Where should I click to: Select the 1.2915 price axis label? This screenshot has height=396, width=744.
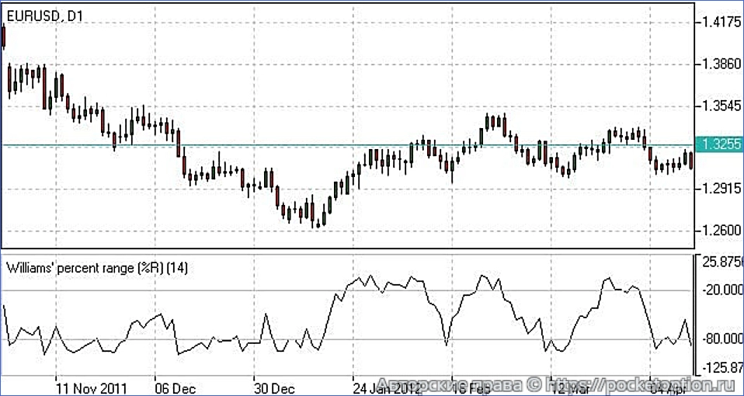pos(721,189)
